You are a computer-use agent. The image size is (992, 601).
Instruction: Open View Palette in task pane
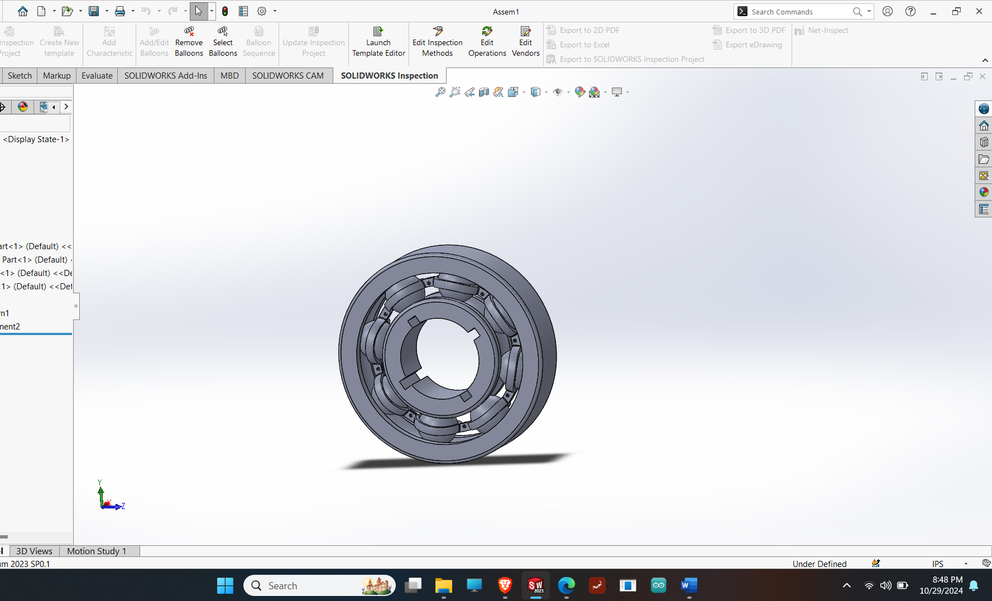(x=984, y=176)
